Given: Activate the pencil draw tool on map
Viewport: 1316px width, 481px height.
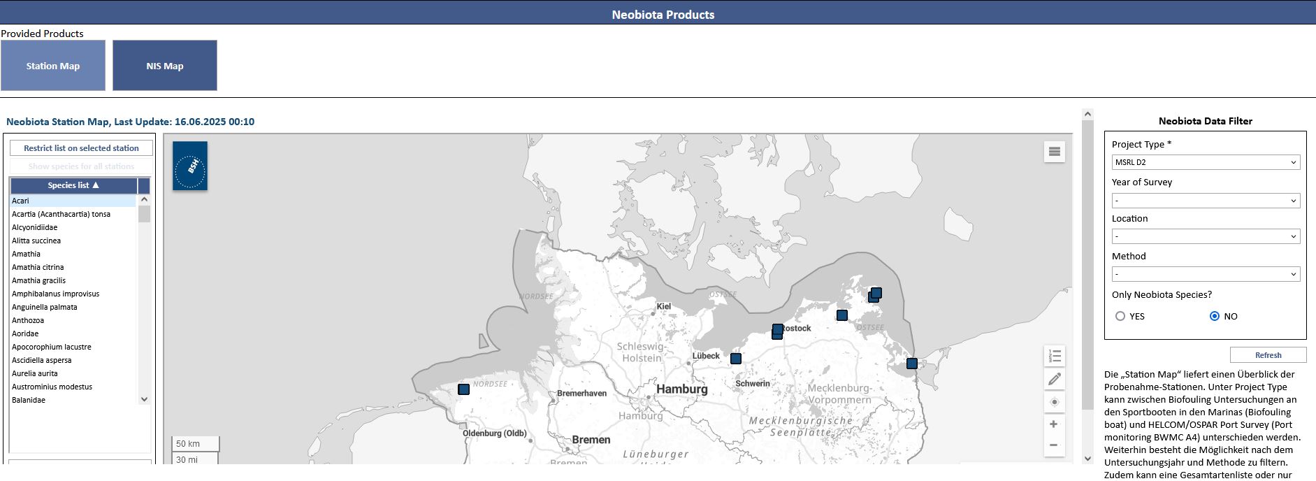Looking at the screenshot, I should point(1054,379).
